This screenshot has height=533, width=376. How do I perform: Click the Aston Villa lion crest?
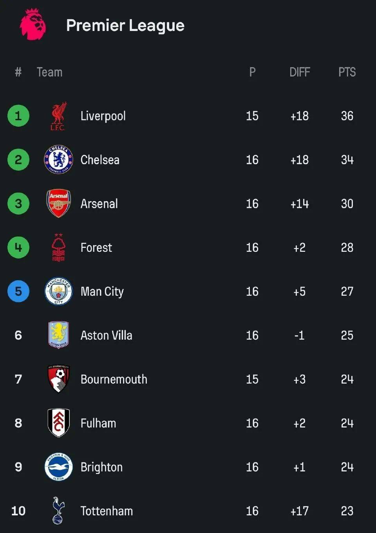click(58, 335)
